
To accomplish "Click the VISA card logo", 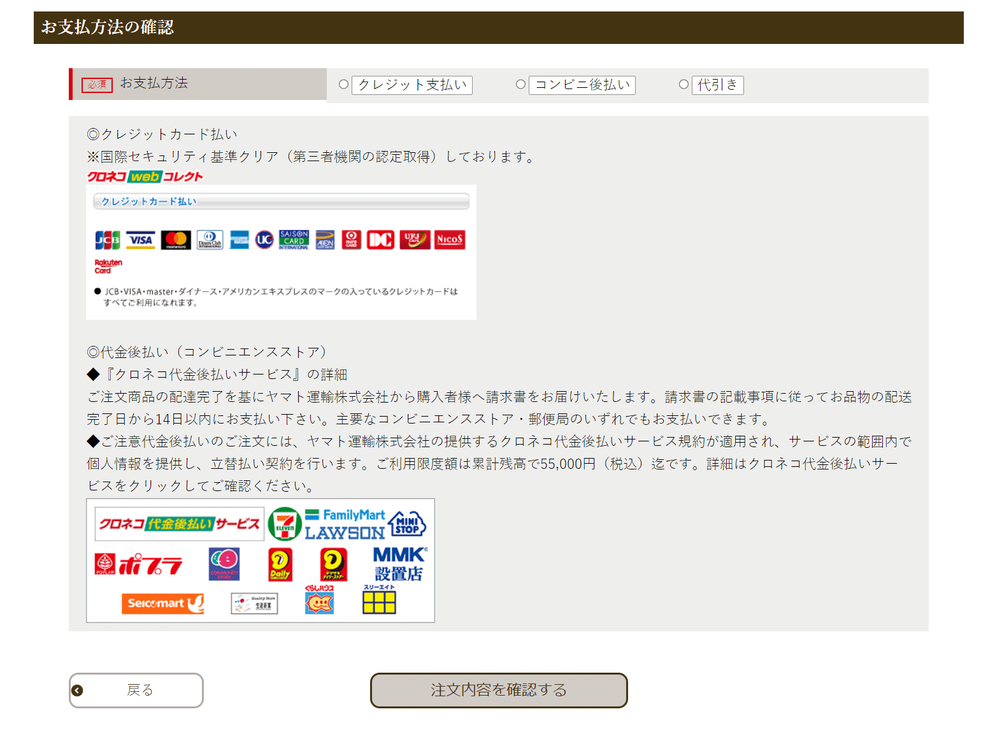I will pos(141,240).
